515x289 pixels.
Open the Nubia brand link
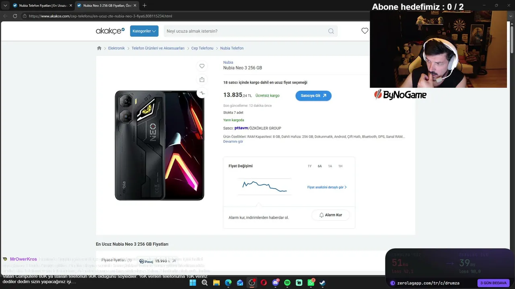[228, 62]
